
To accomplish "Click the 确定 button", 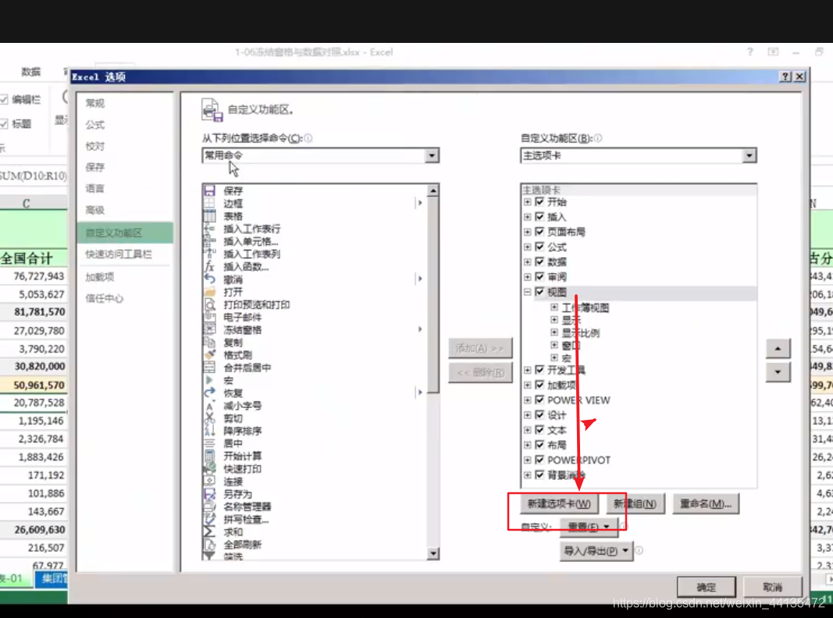I will [x=706, y=588].
